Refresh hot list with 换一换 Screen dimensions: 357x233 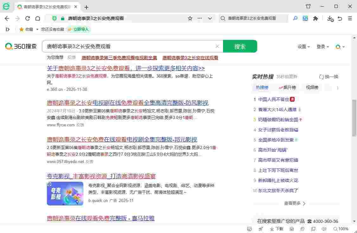(329, 77)
